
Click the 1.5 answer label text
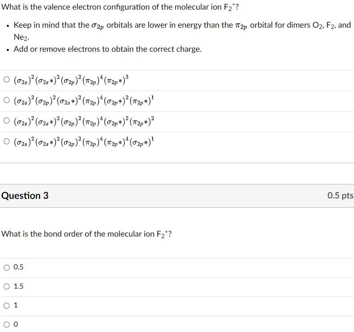point(18,286)
